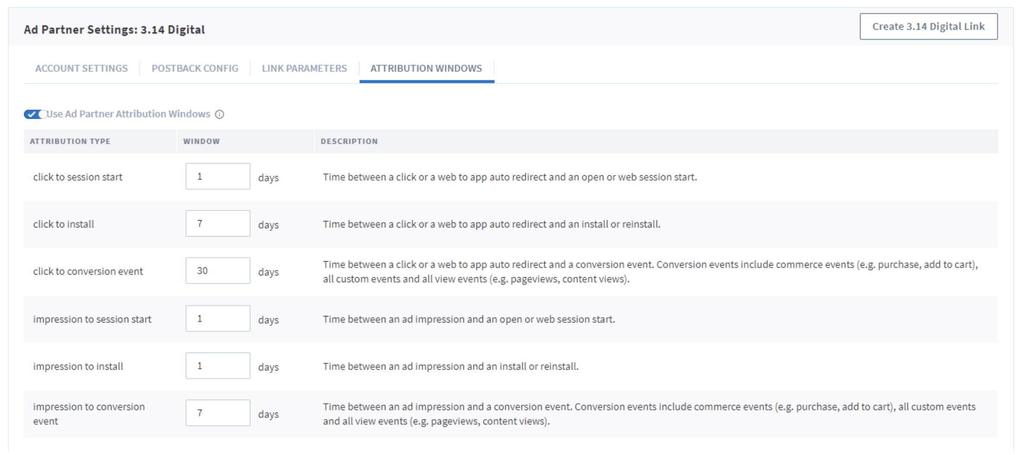1022x455 pixels.
Task: Go to the Link Parameters tab
Action: (x=304, y=68)
